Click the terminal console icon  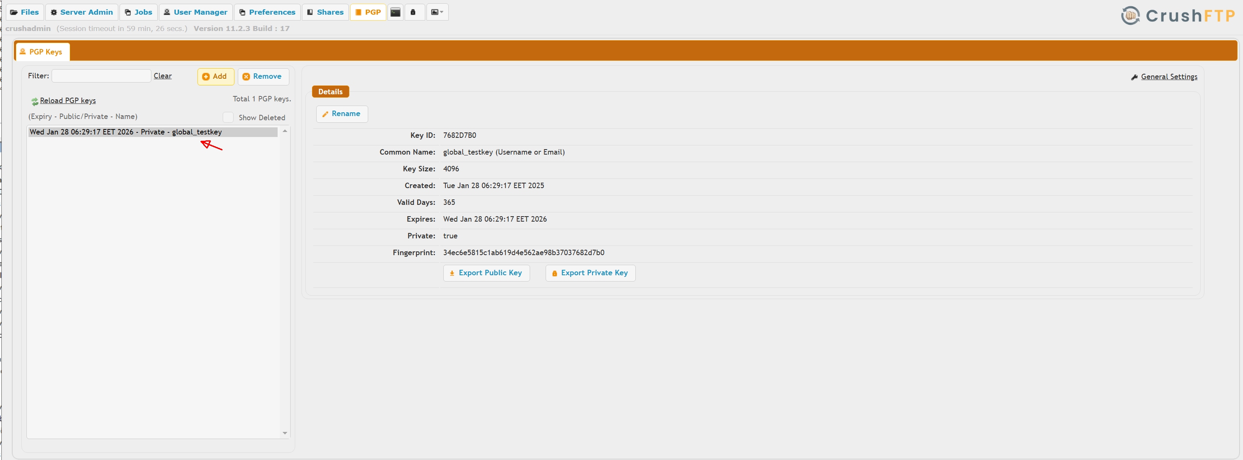tap(395, 12)
